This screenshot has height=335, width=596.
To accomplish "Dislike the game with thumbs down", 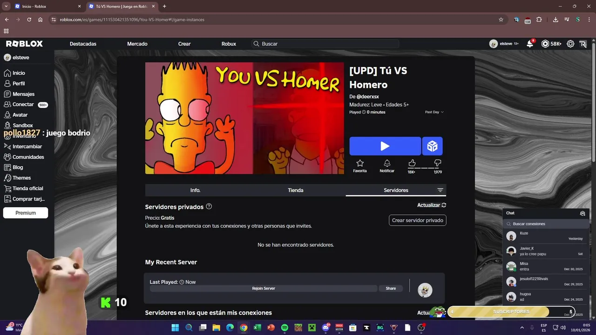I will pos(438,163).
